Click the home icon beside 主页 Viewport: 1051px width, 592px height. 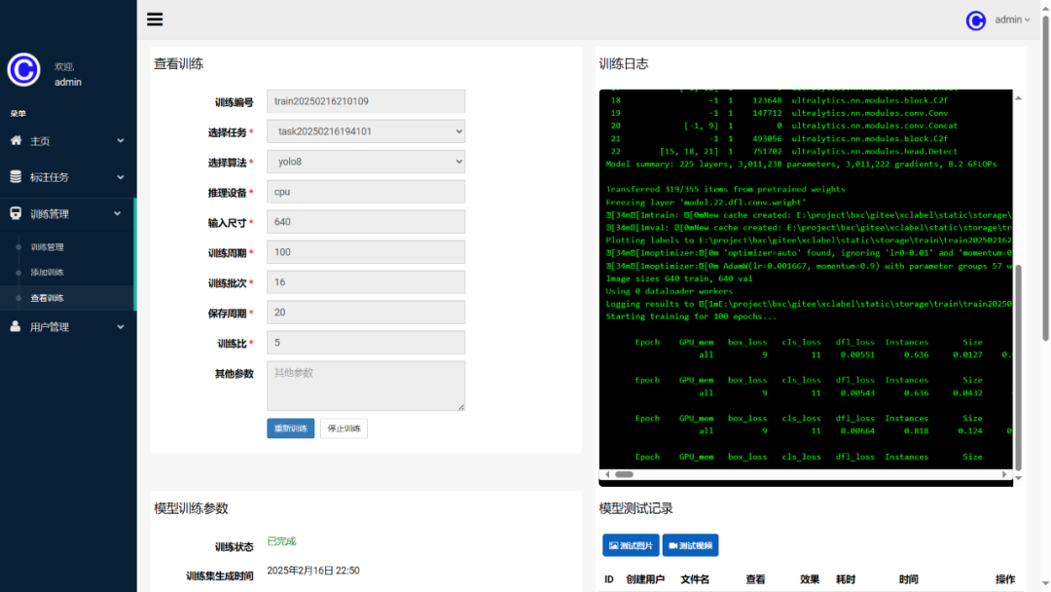[x=17, y=141]
